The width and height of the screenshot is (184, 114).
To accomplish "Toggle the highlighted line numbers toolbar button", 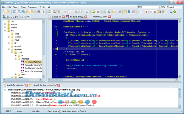I will point(125,12).
